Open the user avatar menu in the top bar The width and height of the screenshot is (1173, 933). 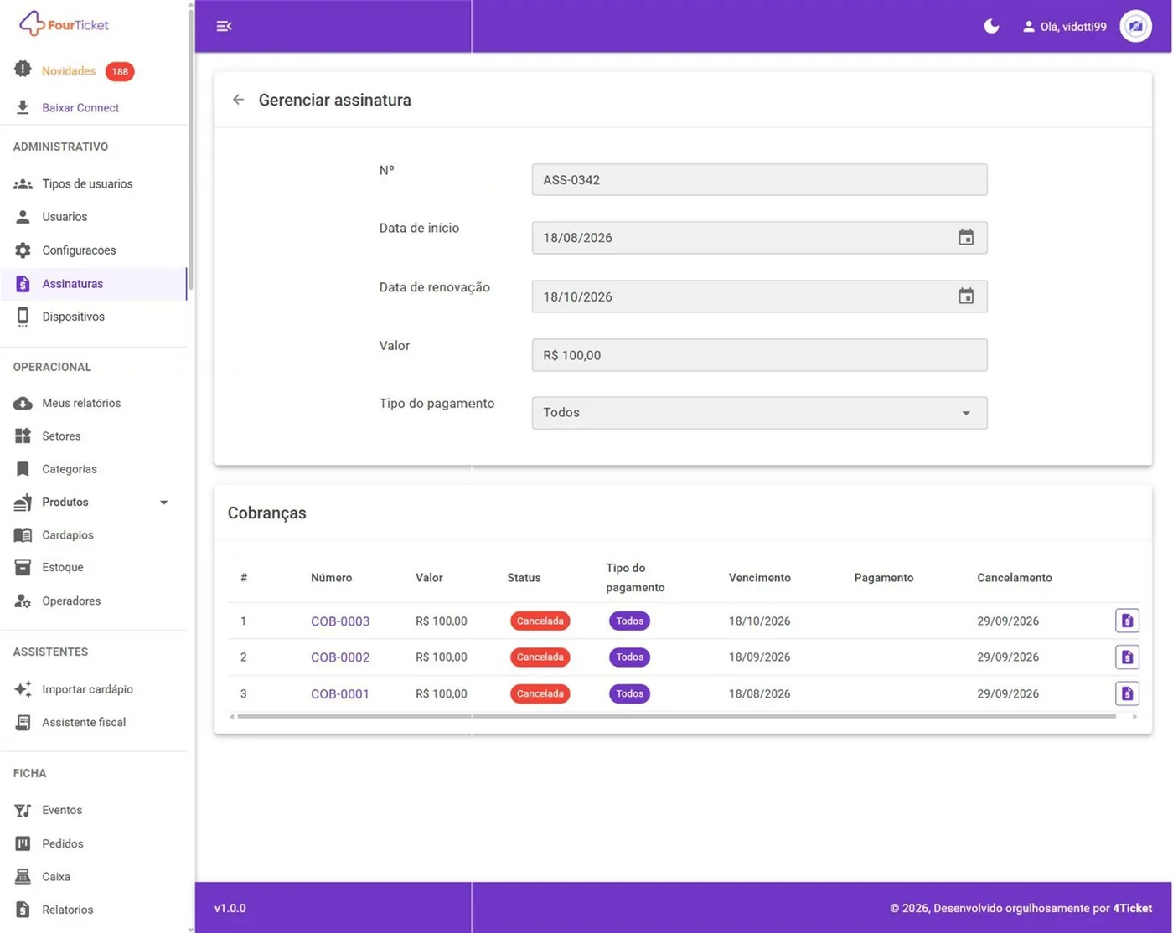point(1135,26)
